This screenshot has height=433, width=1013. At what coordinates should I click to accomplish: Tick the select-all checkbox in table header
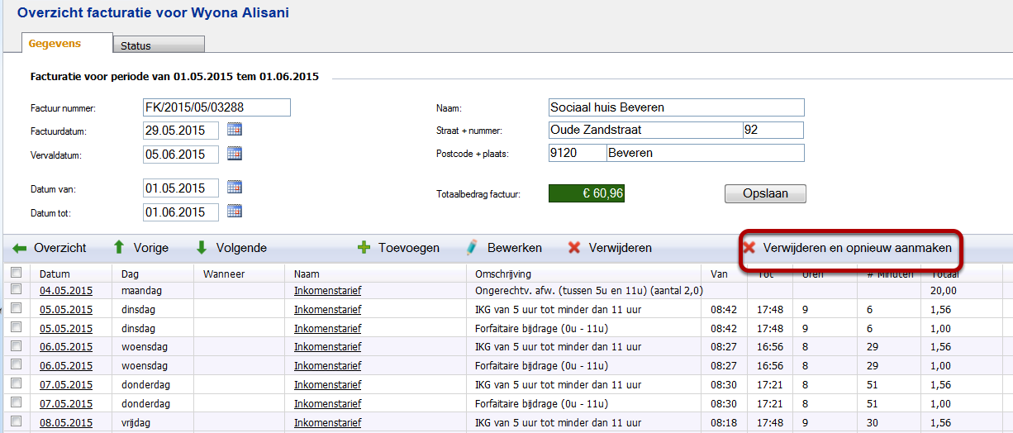[x=16, y=273]
